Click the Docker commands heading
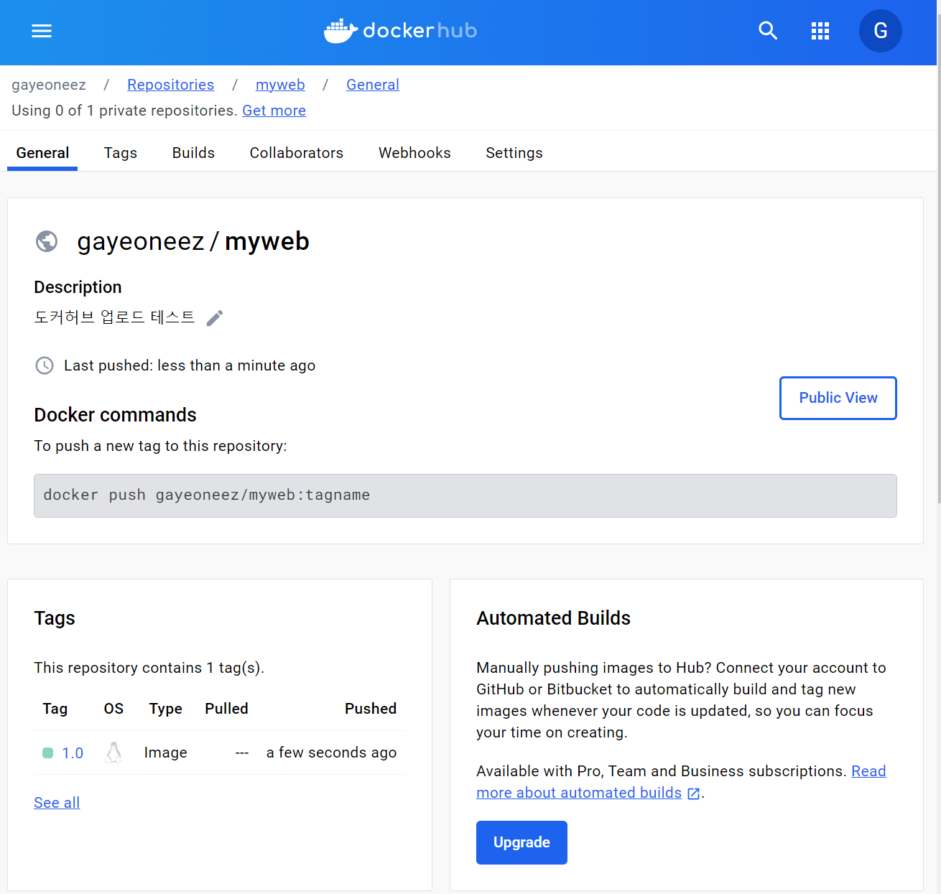This screenshot has width=941, height=894. pos(115,415)
